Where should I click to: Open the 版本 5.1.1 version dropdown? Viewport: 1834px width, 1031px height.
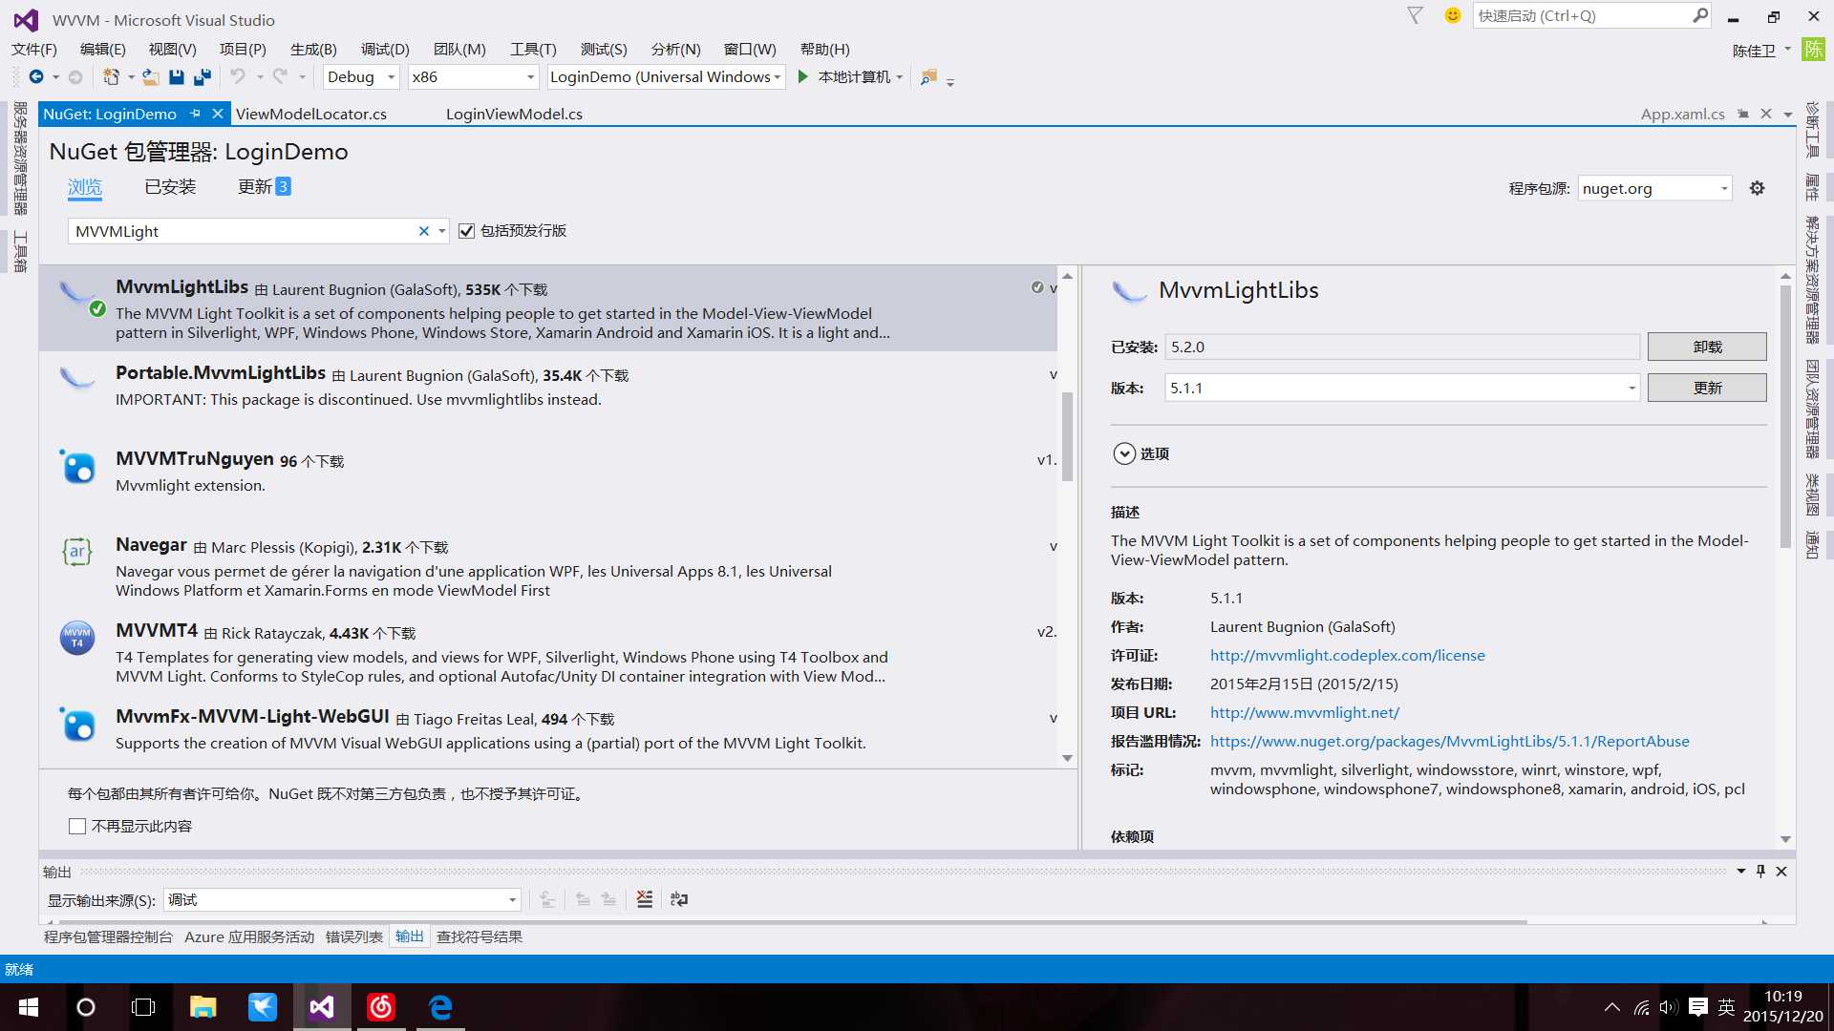[1402, 388]
